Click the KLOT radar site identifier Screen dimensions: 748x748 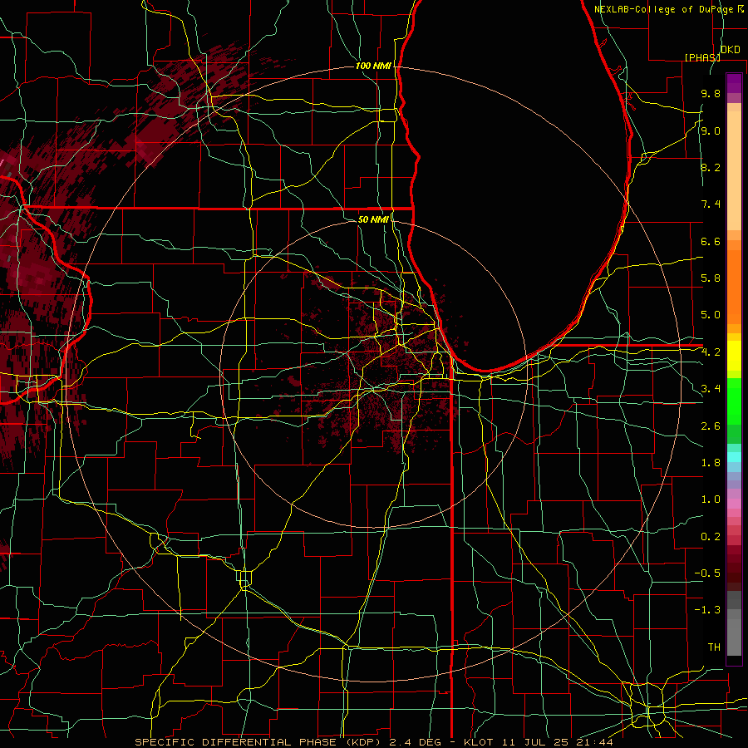tap(480, 742)
